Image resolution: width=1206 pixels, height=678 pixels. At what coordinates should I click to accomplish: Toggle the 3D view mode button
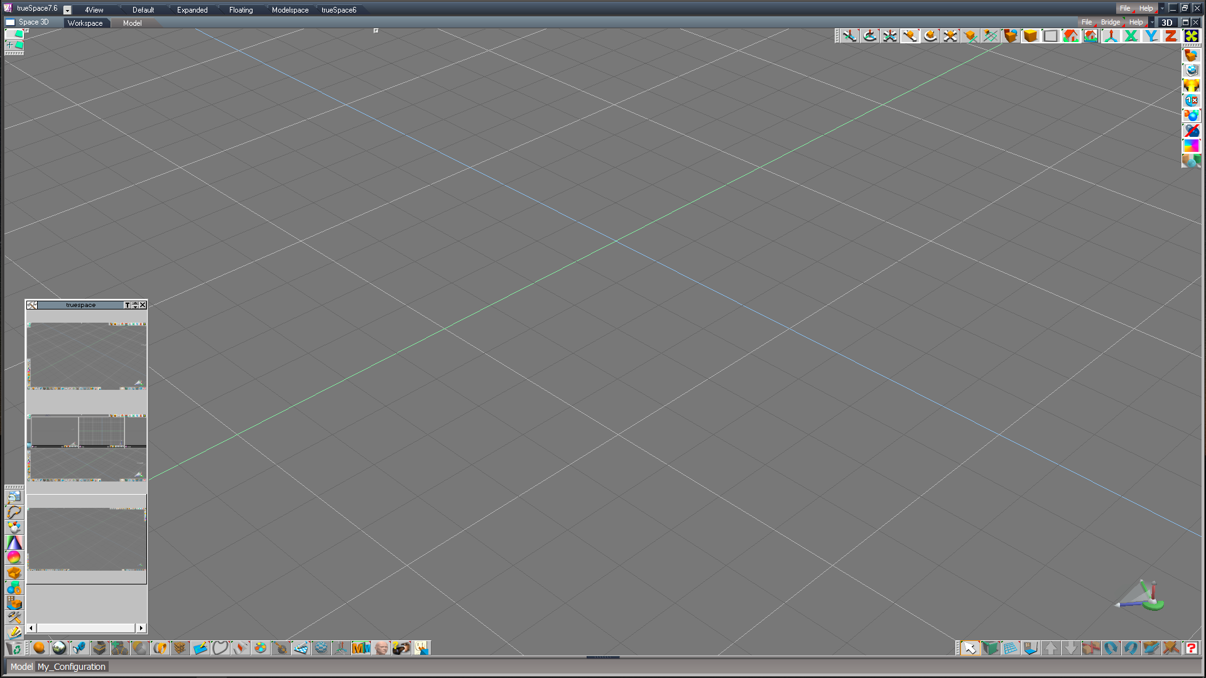click(1167, 22)
